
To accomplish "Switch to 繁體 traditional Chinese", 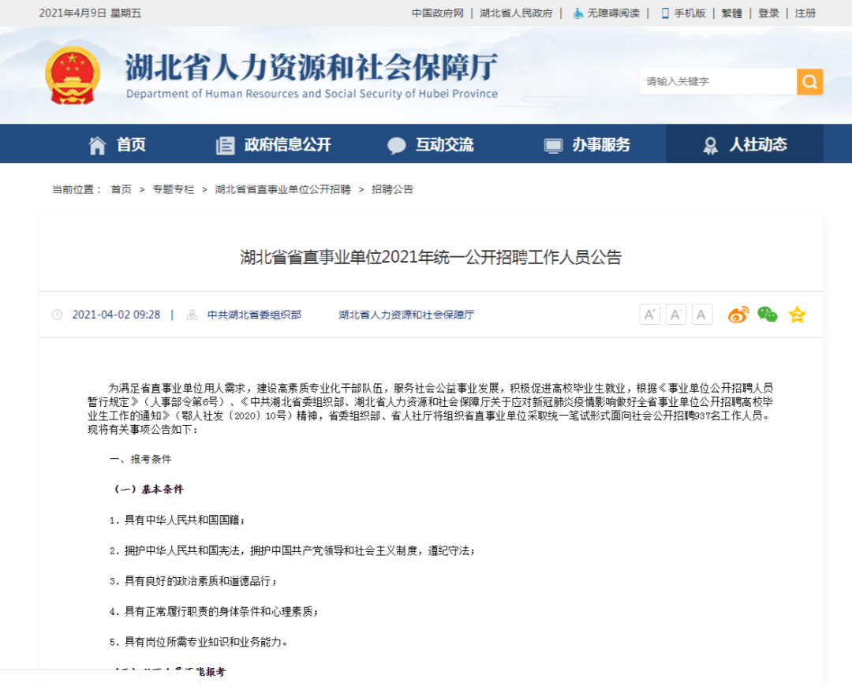I will [732, 13].
